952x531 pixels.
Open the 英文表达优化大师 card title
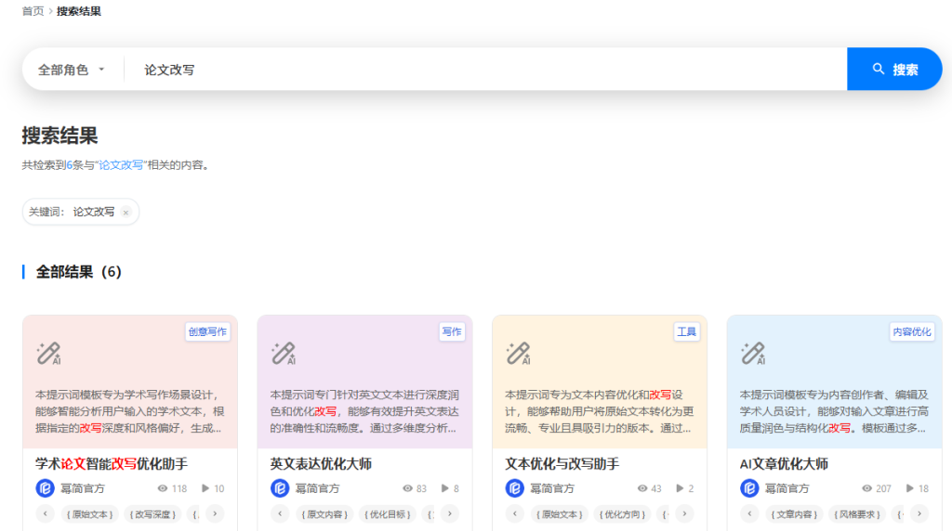pyautogui.click(x=321, y=464)
